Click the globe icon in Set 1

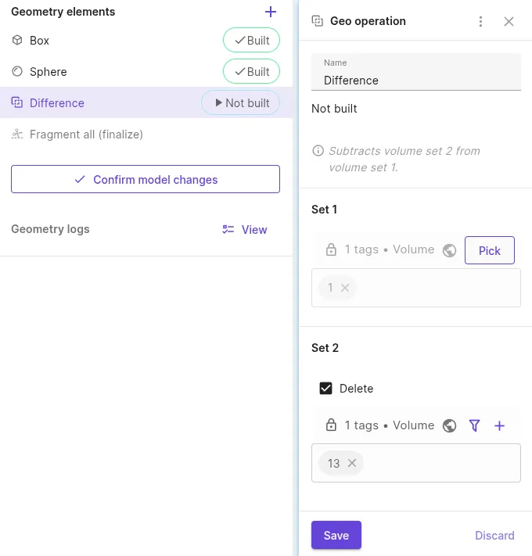click(449, 250)
